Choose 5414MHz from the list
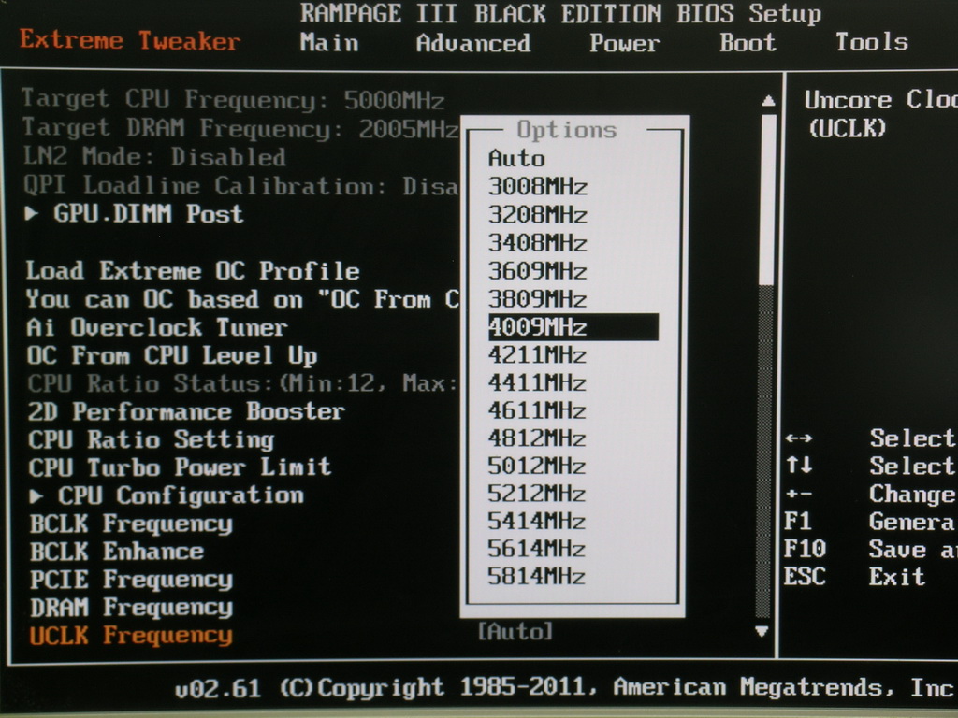 coord(538,522)
